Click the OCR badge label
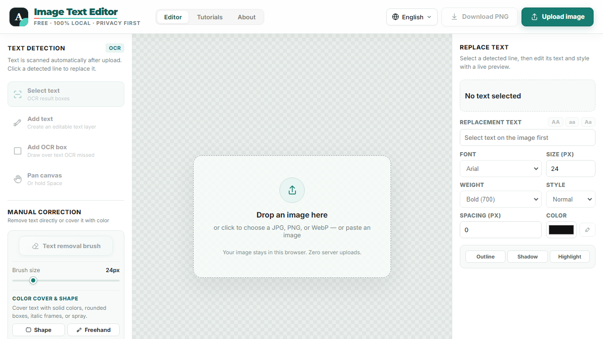The height and width of the screenshot is (339, 603). pyautogui.click(x=115, y=48)
